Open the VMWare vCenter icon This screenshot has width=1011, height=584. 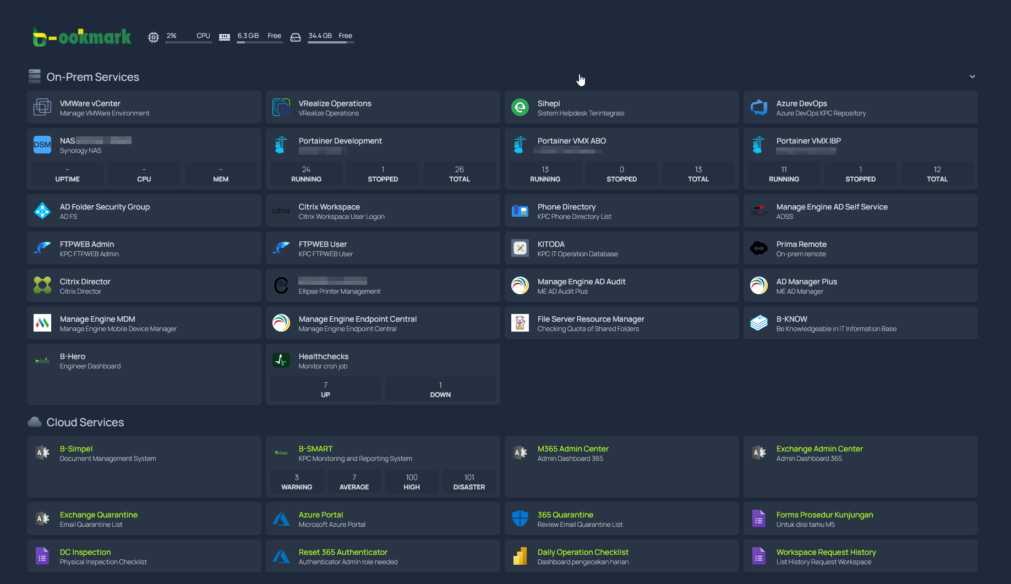(42, 107)
